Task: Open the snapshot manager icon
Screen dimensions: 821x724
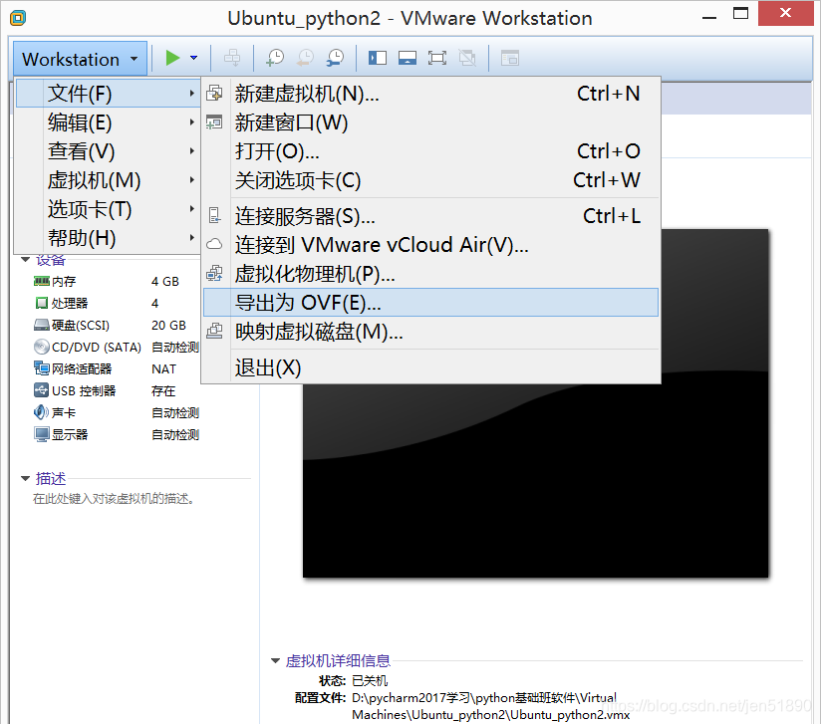Action: tap(335, 58)
